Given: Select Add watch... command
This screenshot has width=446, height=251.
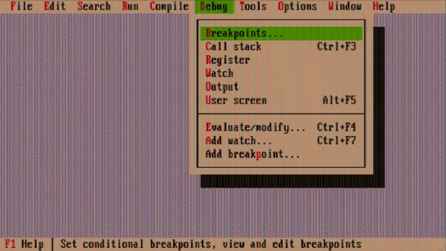Looking at the screenshot, I should pyautogui.click(x=281, y=141).
